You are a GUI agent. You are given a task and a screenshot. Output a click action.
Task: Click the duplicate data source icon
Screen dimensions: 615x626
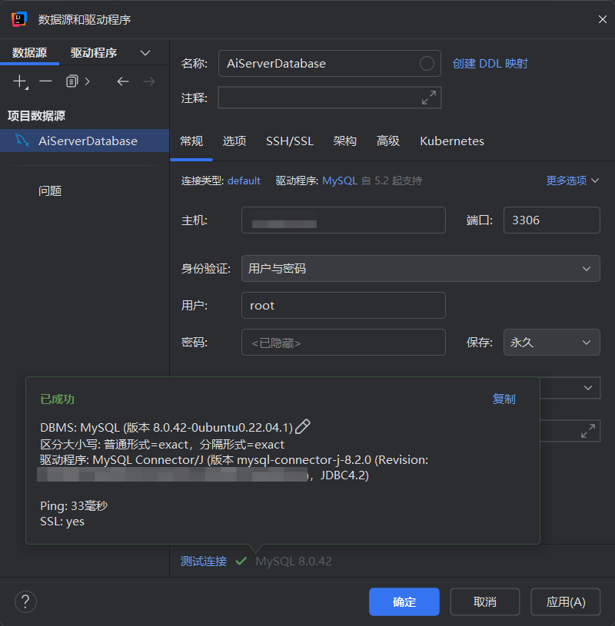tap(72, 81)
